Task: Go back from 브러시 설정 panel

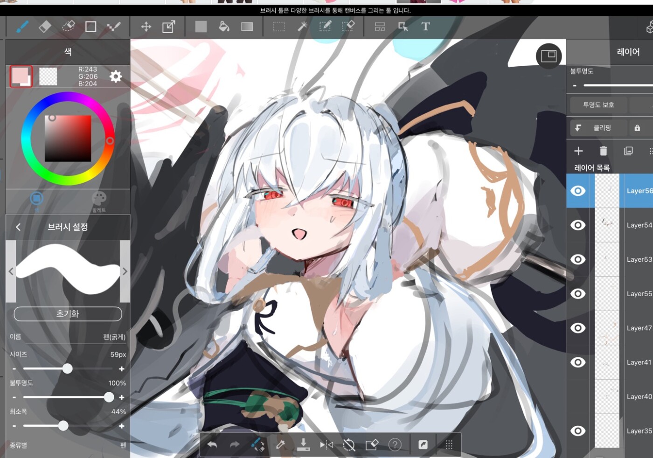Action: [x=18, y=227]
